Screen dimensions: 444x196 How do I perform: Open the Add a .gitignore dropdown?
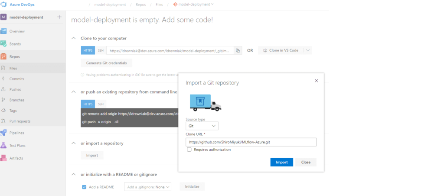point(148,187)
